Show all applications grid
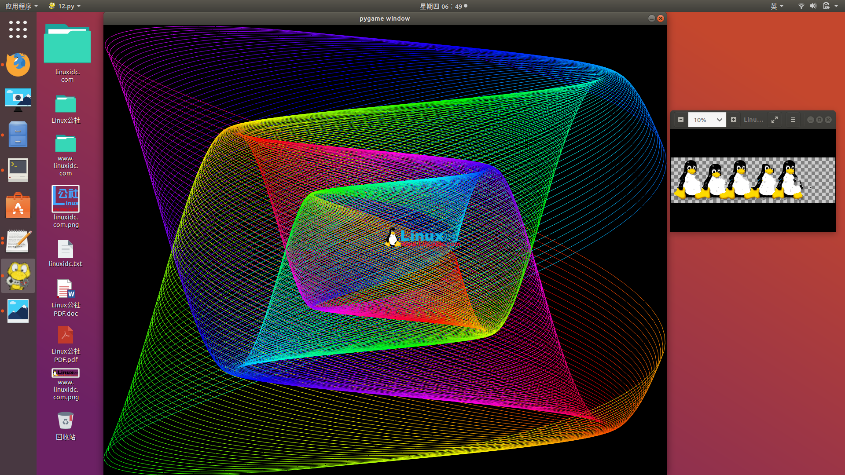Image resolution: width=845 pixels, height=475 pixels. point(18,29)
